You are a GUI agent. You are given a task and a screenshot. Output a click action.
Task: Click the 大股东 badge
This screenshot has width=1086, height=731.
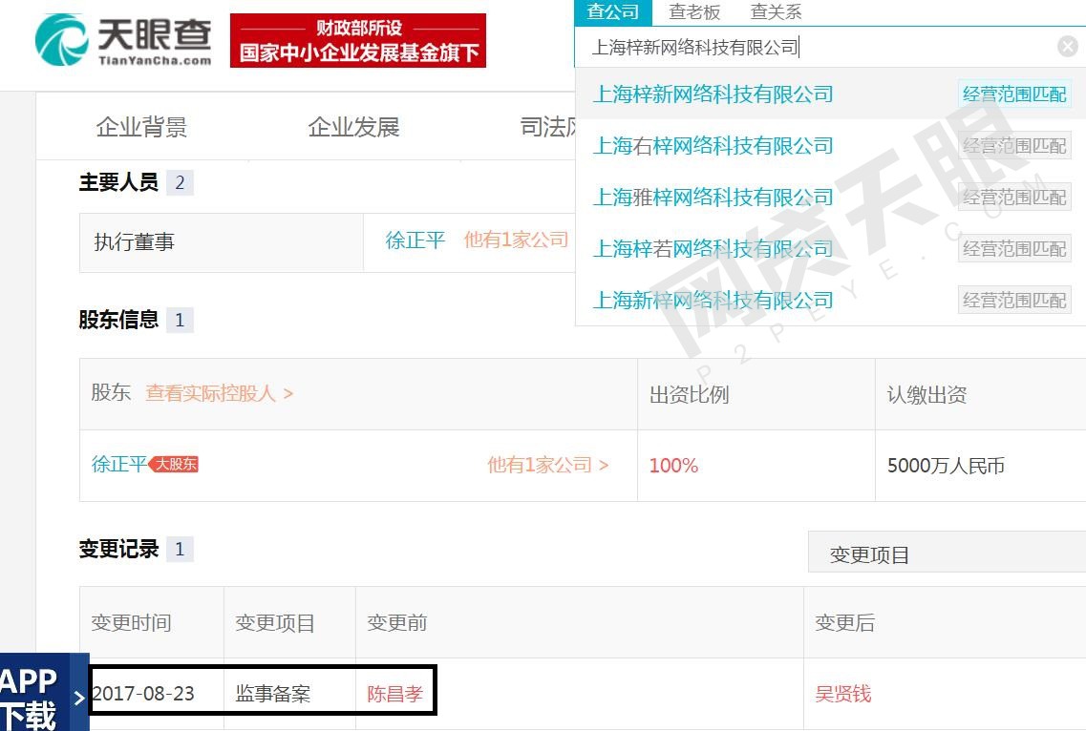point(175,464)
